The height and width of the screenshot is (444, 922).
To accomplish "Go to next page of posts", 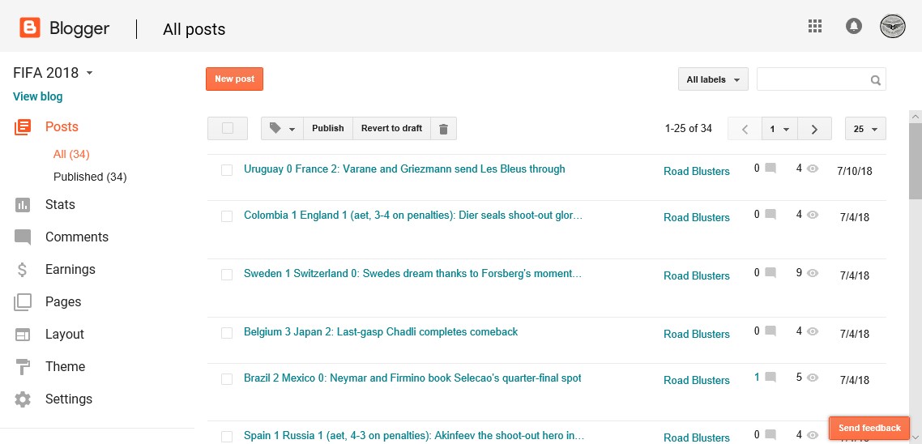I will pos(814,129).
